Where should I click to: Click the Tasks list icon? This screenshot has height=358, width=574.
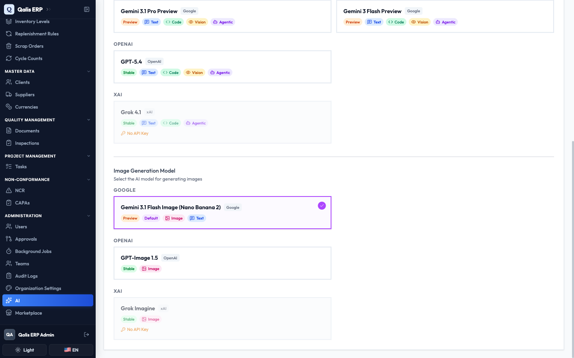pyautogui.click(x=9, y=167)
